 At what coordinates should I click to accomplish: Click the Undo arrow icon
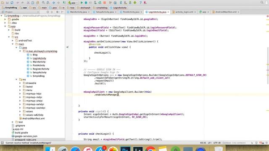[x=18, y=3]
